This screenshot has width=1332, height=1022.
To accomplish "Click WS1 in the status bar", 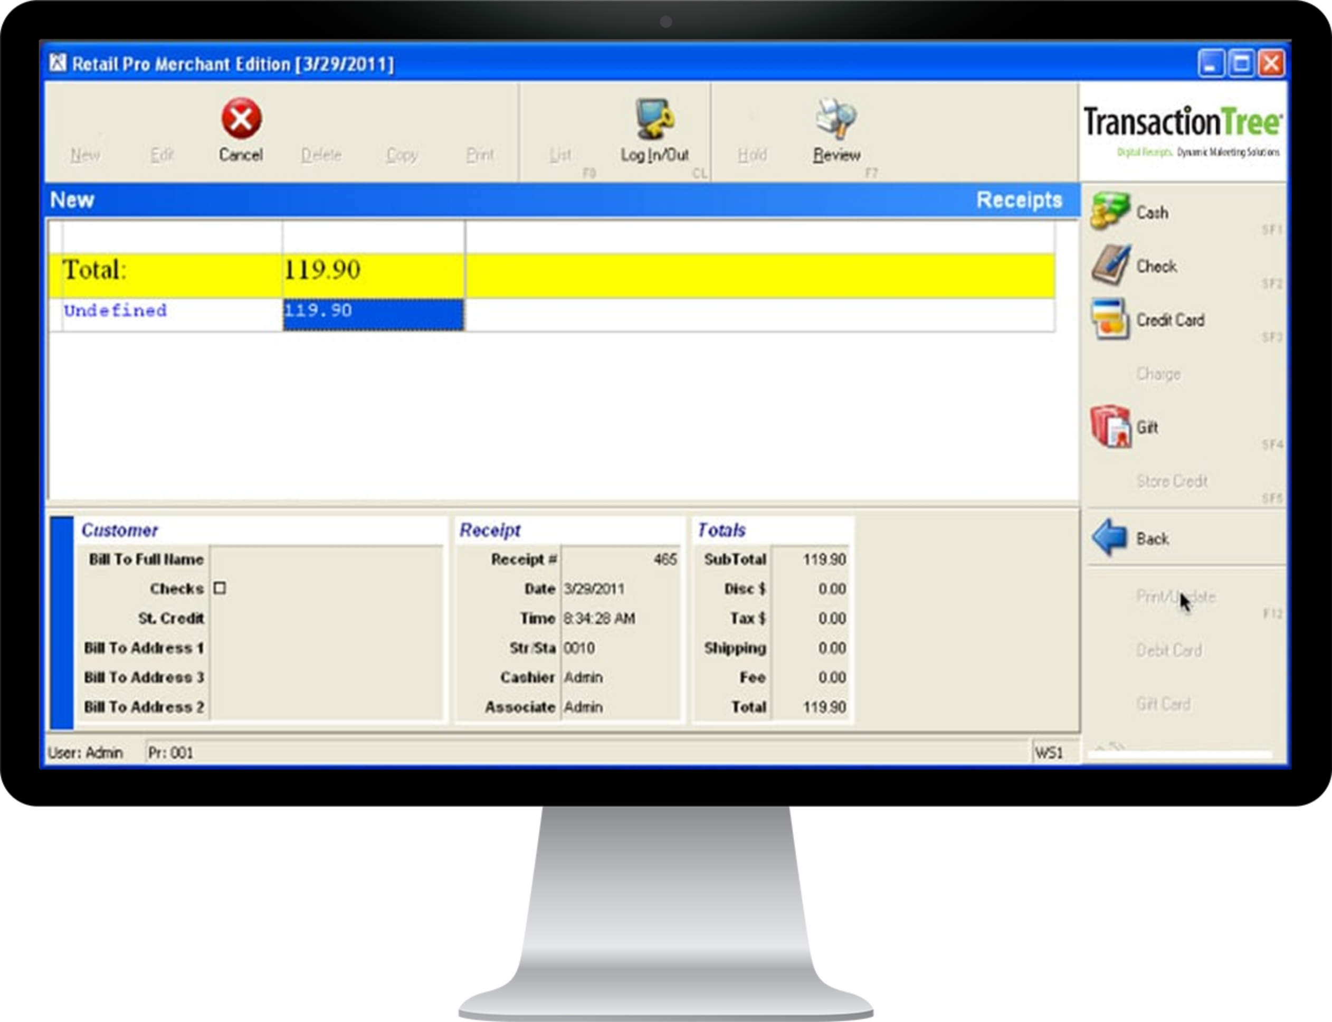I will point(1049,752).
